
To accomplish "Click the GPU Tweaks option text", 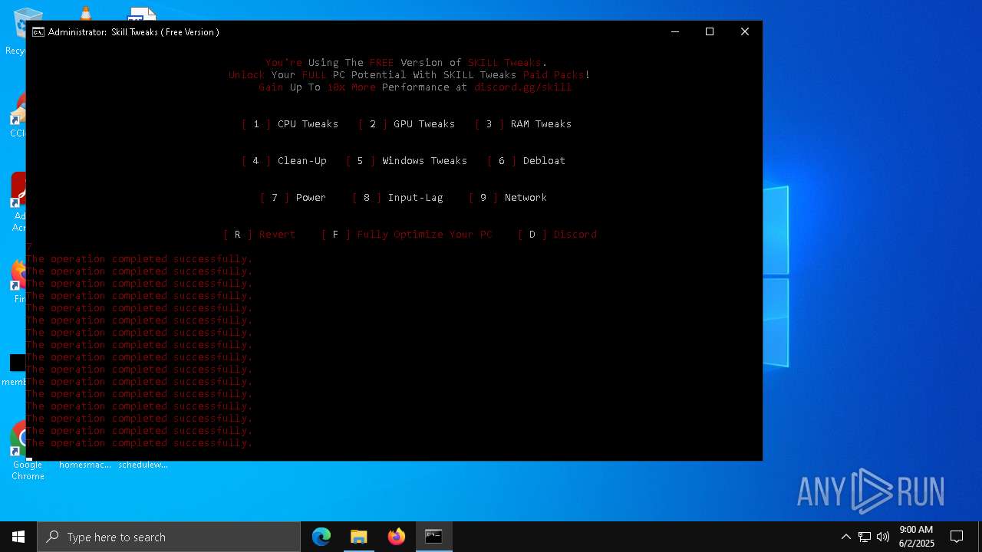I will click(x=424, y=124).
